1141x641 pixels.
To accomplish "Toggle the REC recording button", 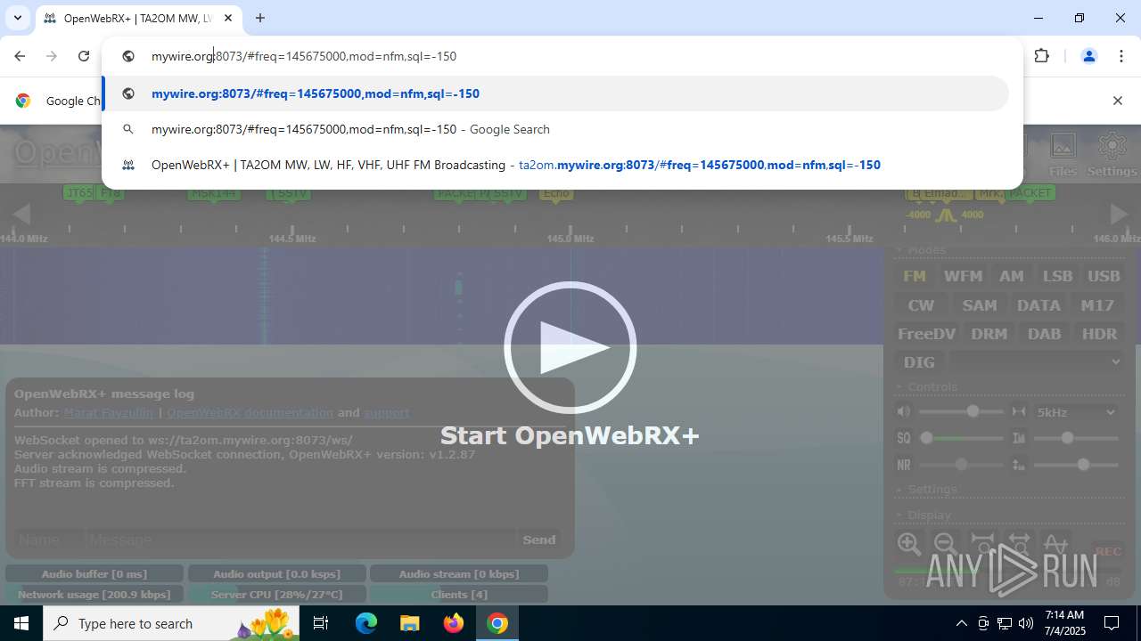I will pos(1108,551).
